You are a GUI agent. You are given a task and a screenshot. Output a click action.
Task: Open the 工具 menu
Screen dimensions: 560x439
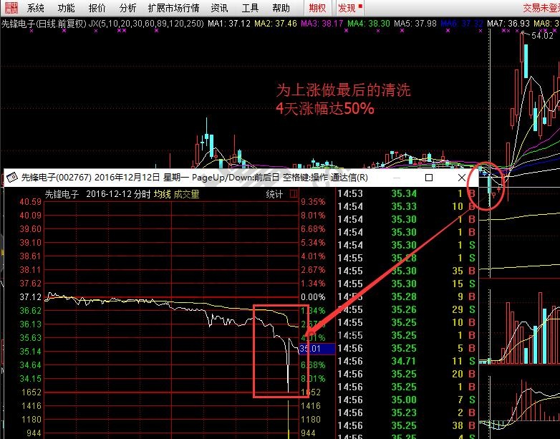pos(250,8)
